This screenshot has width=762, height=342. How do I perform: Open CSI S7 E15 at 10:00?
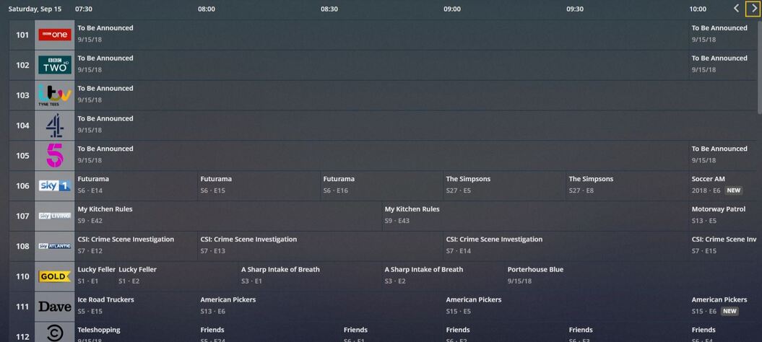[x=723, y=246]
